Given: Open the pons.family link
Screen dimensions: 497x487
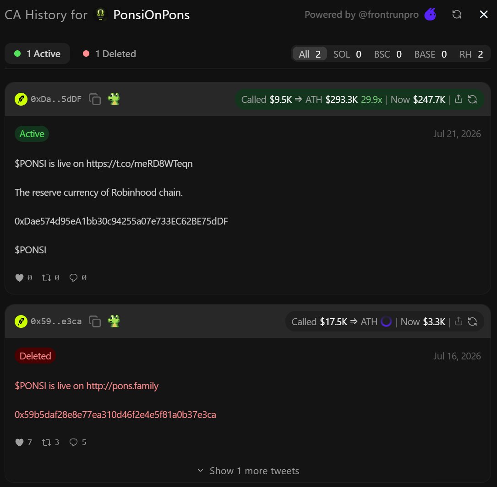Looking at the screenshot, I should coord(122,386).
